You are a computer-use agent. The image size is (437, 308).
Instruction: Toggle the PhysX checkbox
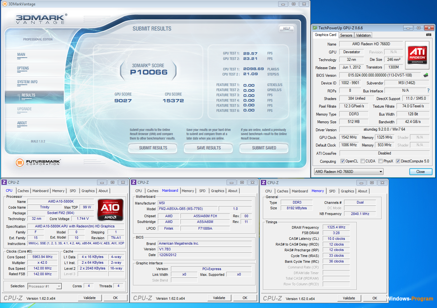click(380, 161)
